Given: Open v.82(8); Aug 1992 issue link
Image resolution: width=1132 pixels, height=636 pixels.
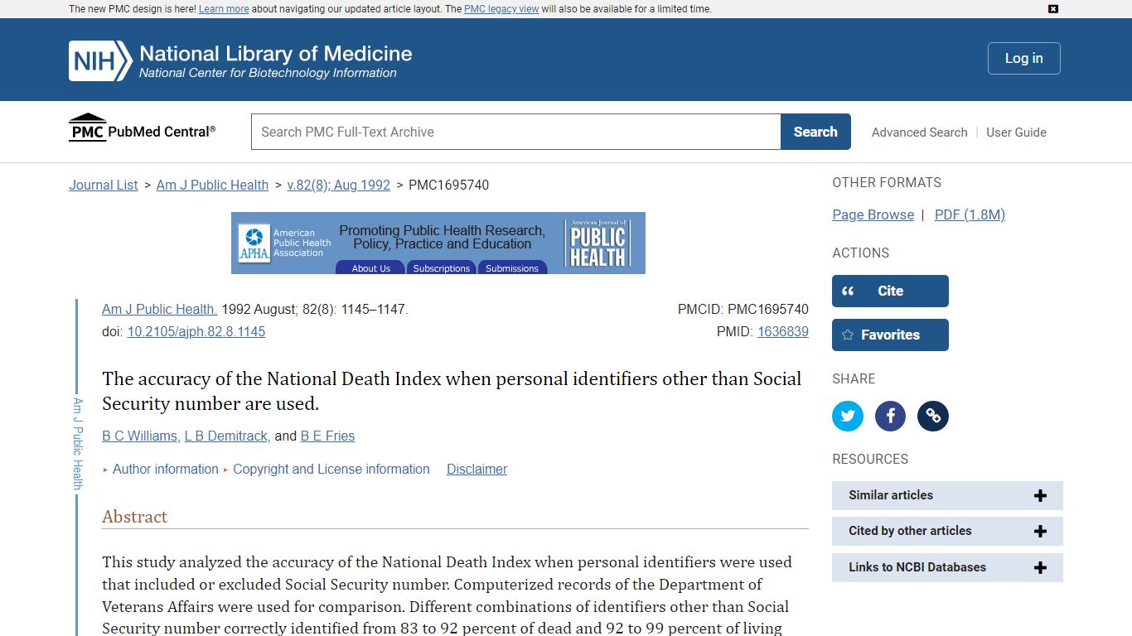Looking at the screenshot, I should [x=338, y=185].
